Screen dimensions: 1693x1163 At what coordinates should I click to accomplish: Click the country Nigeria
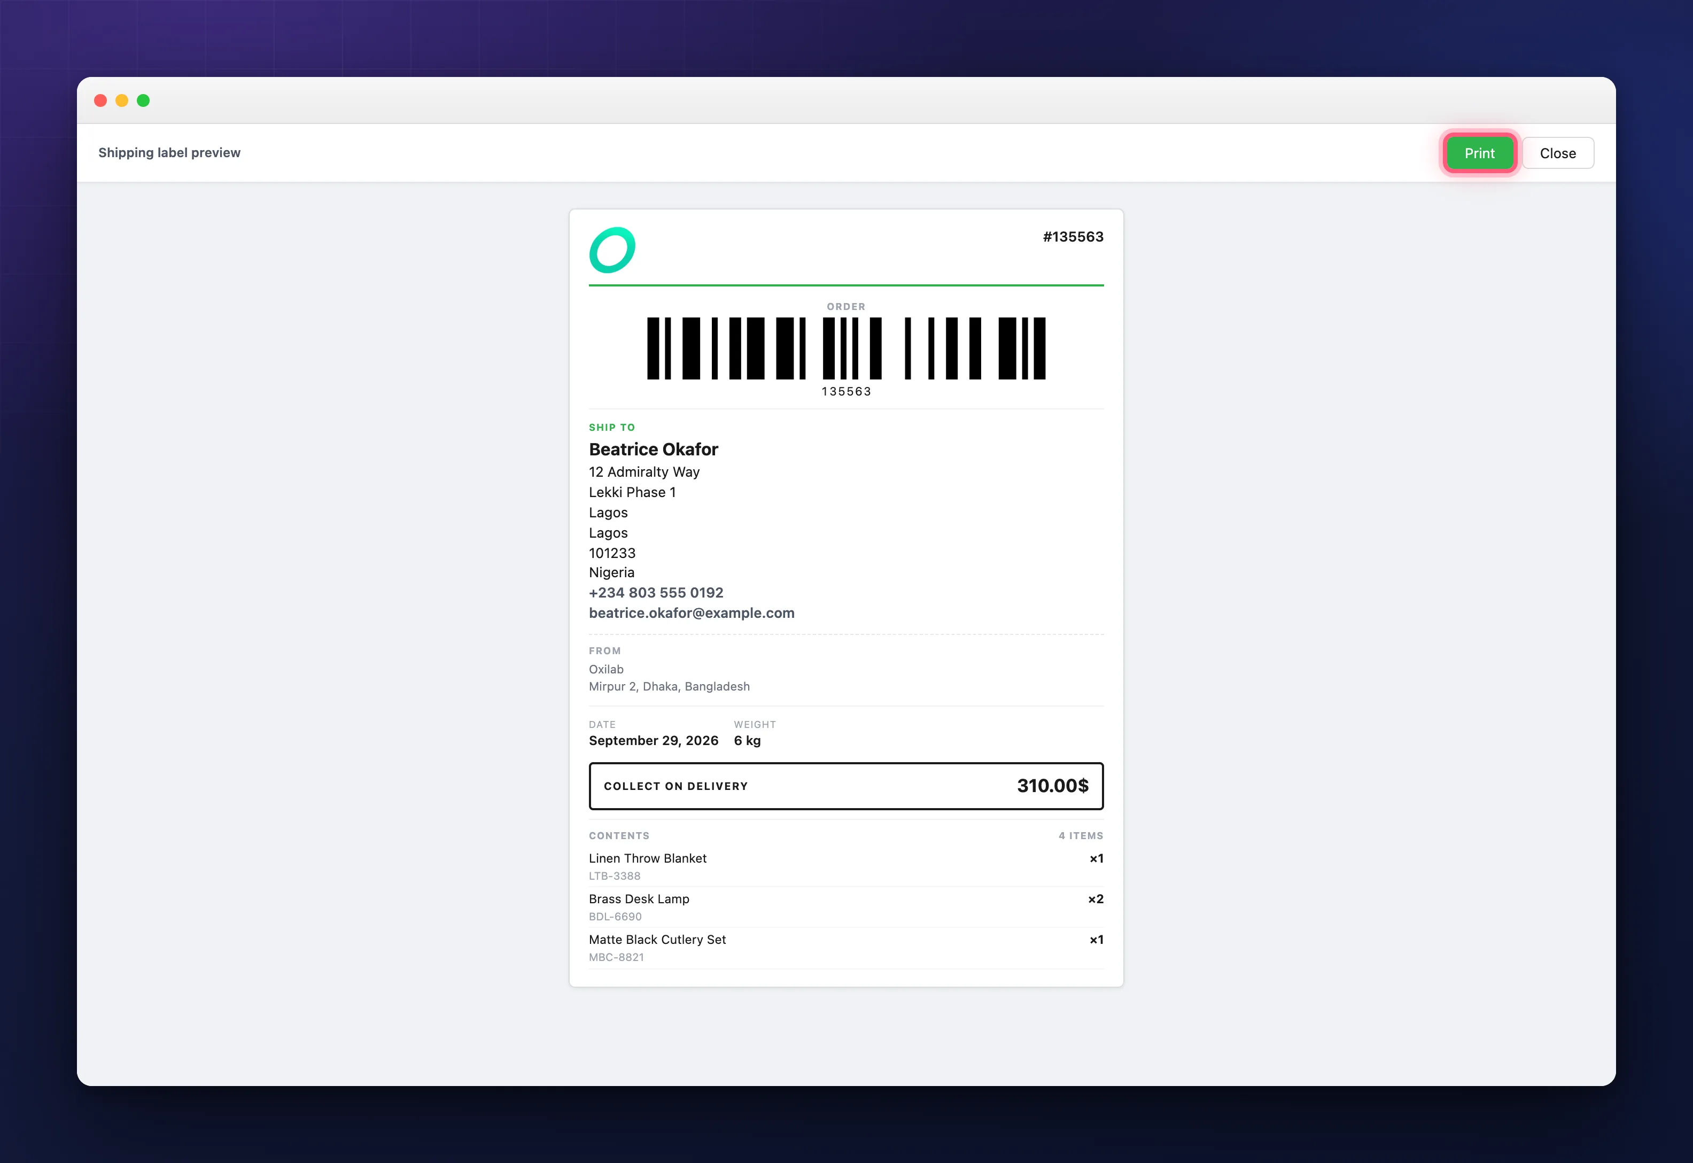click(611, 573)
